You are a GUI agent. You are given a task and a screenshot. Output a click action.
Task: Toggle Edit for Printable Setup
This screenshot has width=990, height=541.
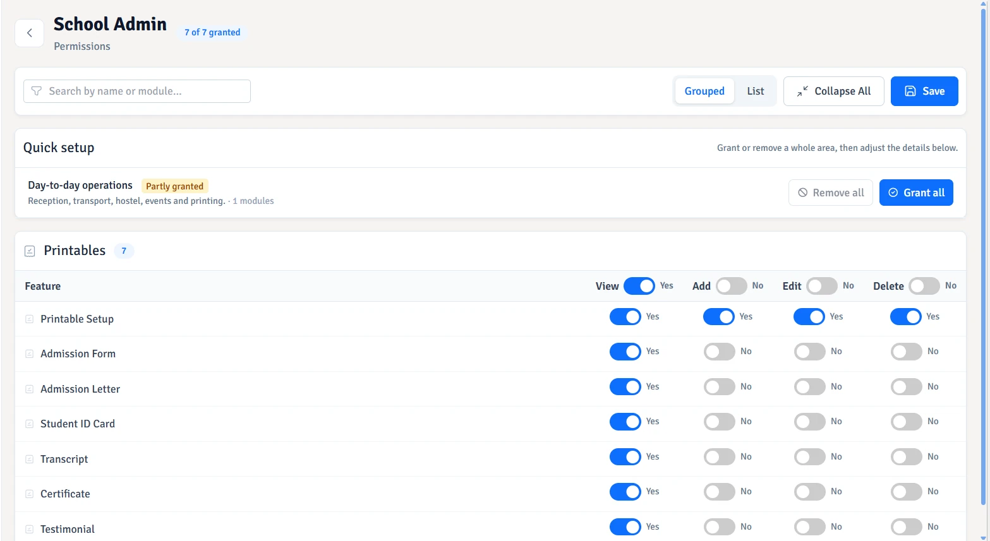809,317
